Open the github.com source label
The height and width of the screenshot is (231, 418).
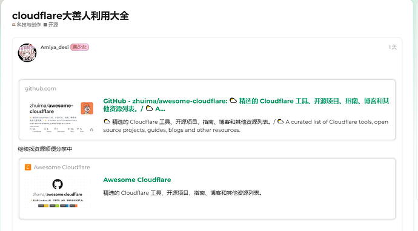click(41, 89)
